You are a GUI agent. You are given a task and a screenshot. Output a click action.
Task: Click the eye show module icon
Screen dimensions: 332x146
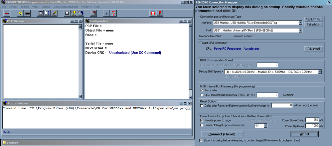[x=107, y=14]
